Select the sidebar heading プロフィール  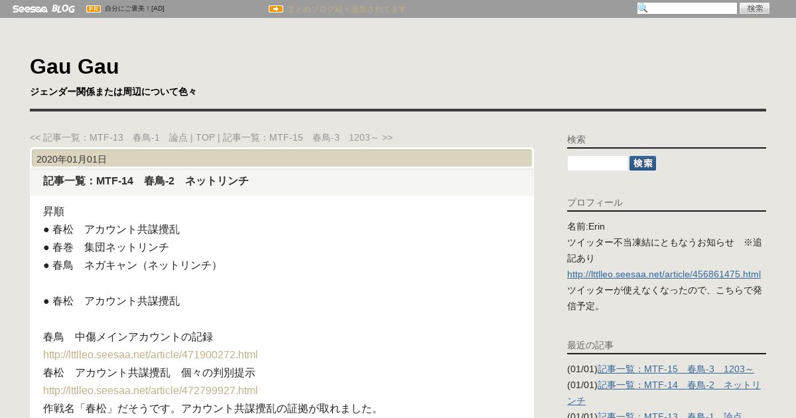point(595,202)
